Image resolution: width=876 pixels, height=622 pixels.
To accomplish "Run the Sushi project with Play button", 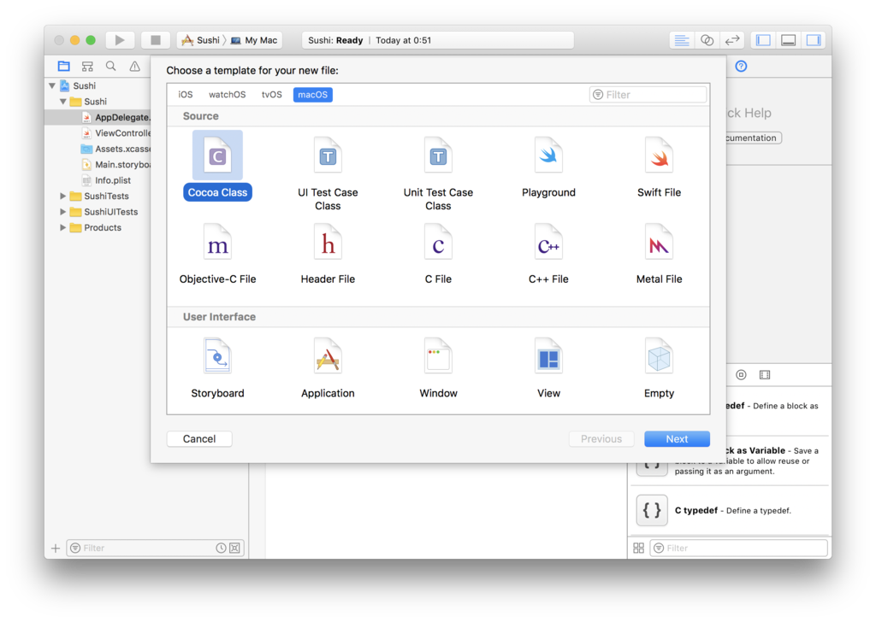I will tap(120, 39).
